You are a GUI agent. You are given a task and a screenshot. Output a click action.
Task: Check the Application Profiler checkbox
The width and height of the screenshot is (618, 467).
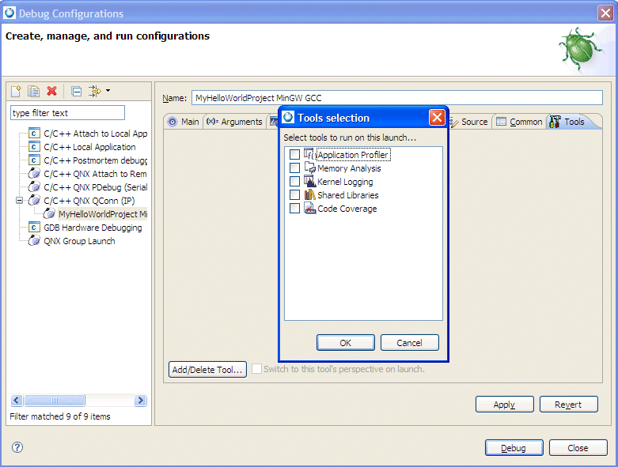pyautogui.click(x=294, y=155)
